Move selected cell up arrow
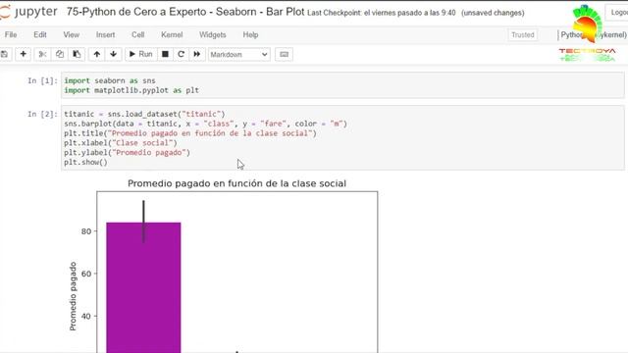 tap(96, 54)
